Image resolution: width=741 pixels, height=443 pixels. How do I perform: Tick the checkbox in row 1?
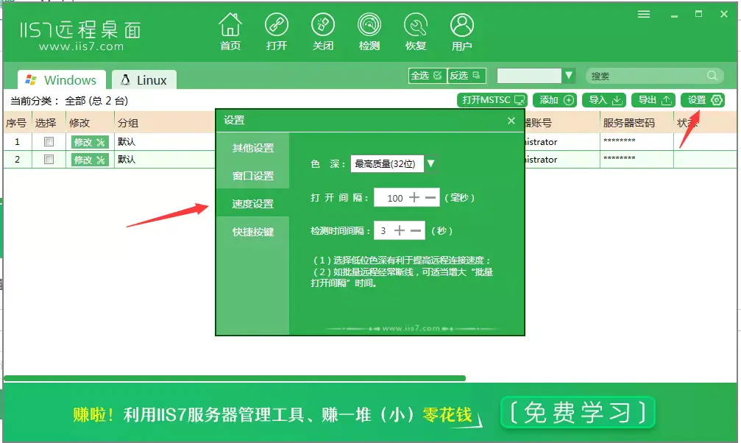point(49,141)
